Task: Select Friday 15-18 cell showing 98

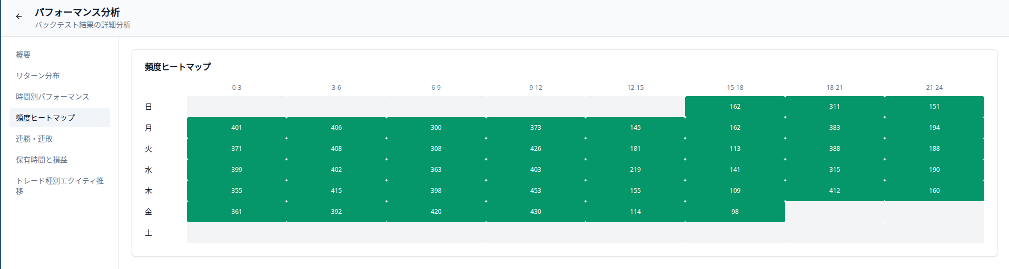Action: pos(735,212)
